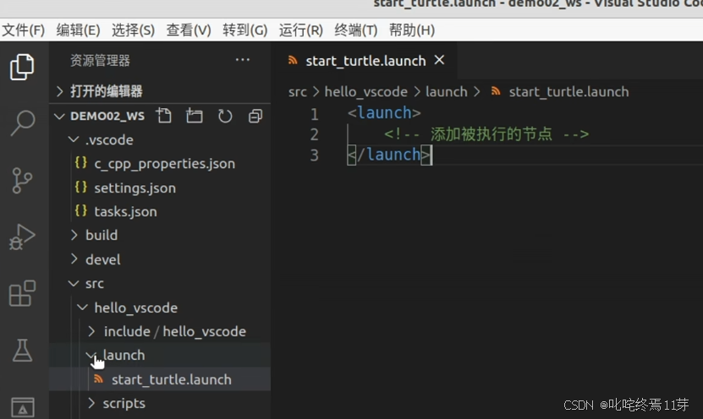
Task: Open the Extensions view
Action: pyautogui.click(x=22, y=293)
